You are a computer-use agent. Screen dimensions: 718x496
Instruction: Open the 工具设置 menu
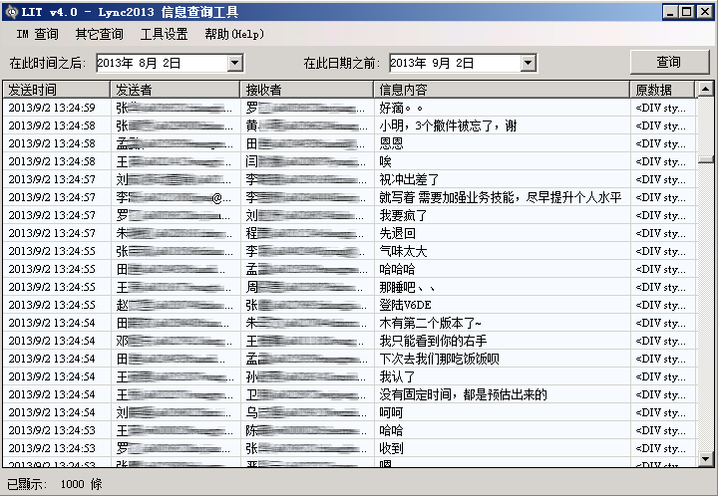[x=164, y=34]
